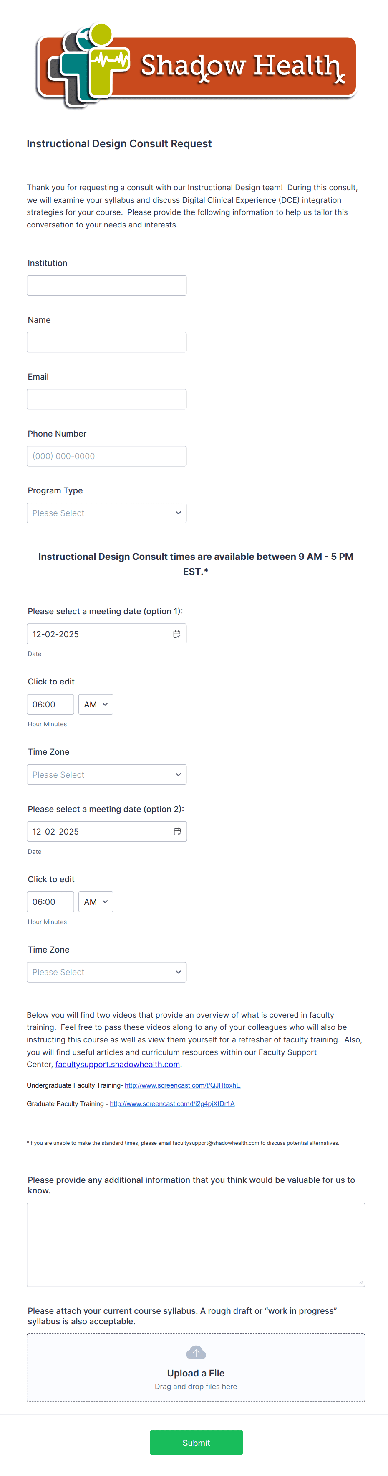The width and height of the screenshot is (388, 1476).
Task: Select the second Time Zone field
Action: (x=106, y=972)
